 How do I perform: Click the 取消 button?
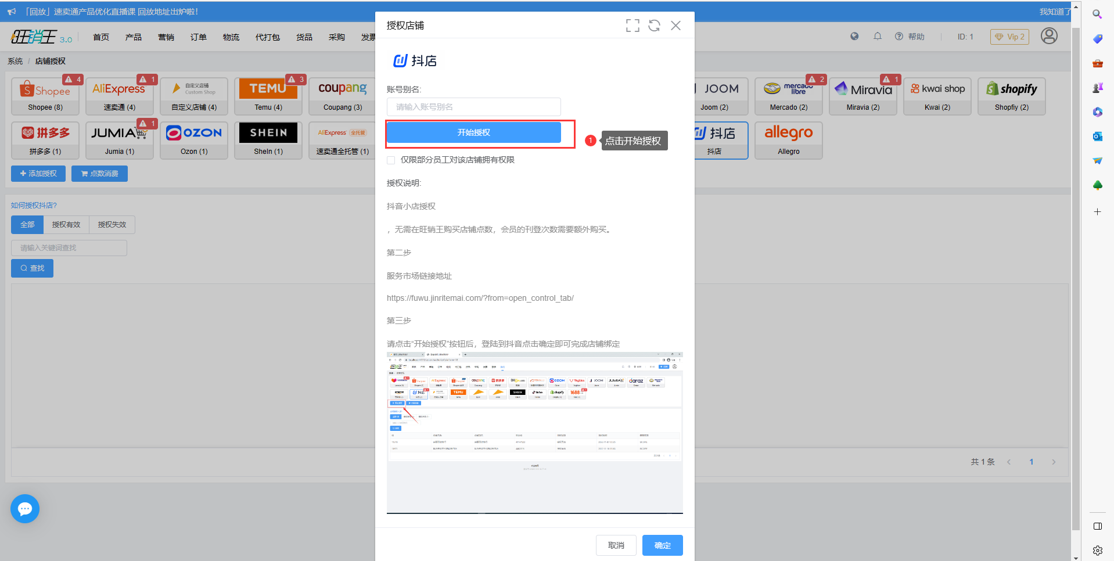point(616,545)
